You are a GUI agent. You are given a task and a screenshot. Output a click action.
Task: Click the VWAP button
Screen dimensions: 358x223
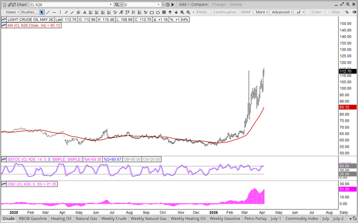click(245, 12)
